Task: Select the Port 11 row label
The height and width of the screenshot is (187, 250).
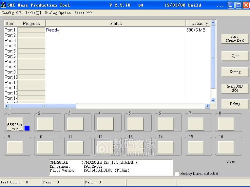Action: point(11,82)
